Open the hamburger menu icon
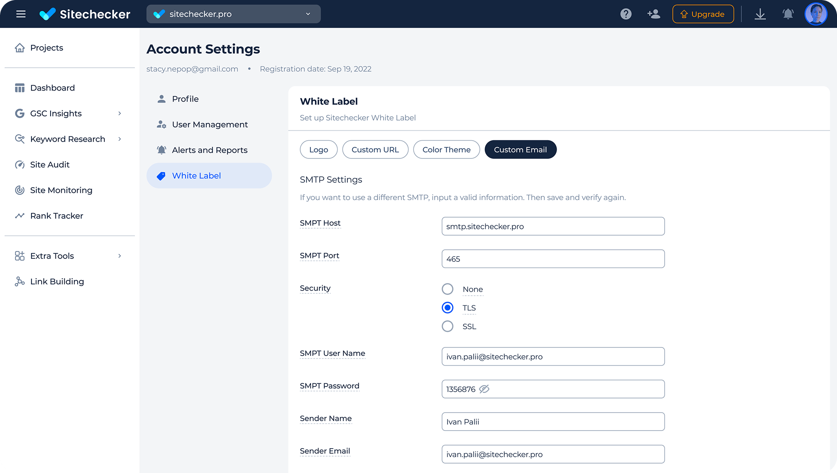 coord(21,14)
